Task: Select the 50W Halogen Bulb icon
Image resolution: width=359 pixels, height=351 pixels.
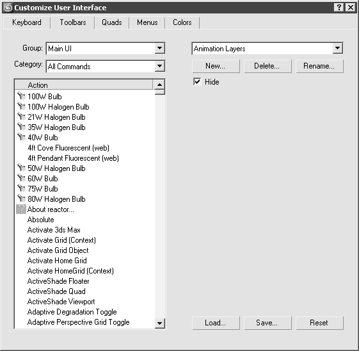Action: (x=21, y=168)
